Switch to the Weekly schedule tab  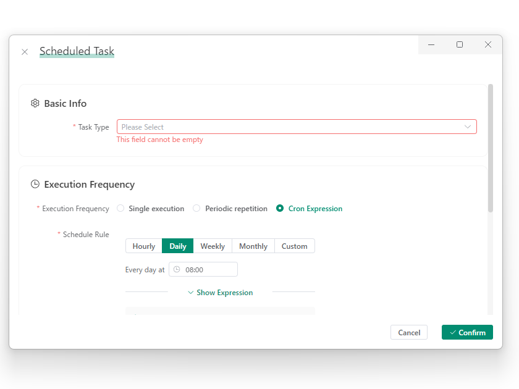(x=213, y=246)
